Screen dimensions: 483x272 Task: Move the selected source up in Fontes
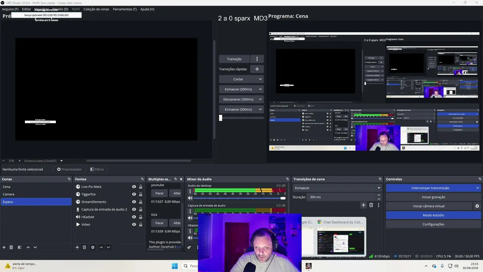tap(101, 247)
